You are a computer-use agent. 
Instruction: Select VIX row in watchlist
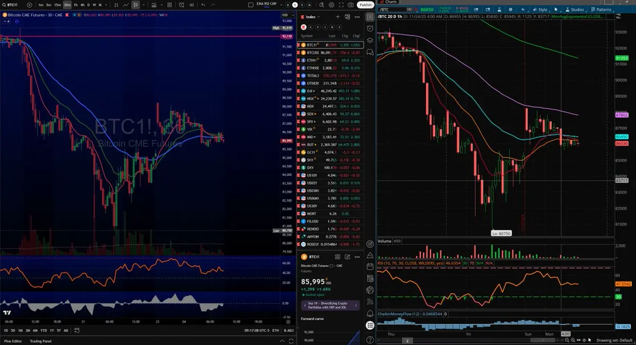[x=331, y=129]
